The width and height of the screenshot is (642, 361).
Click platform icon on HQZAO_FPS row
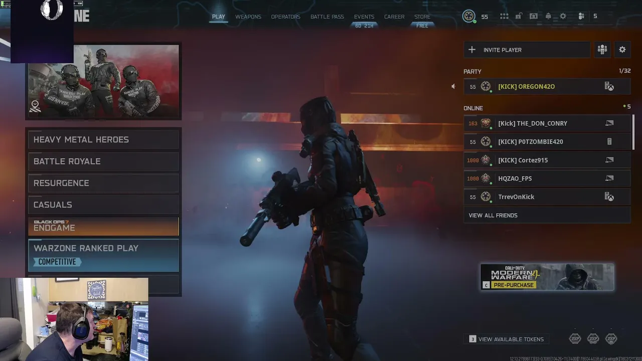[x=609, y=178]
